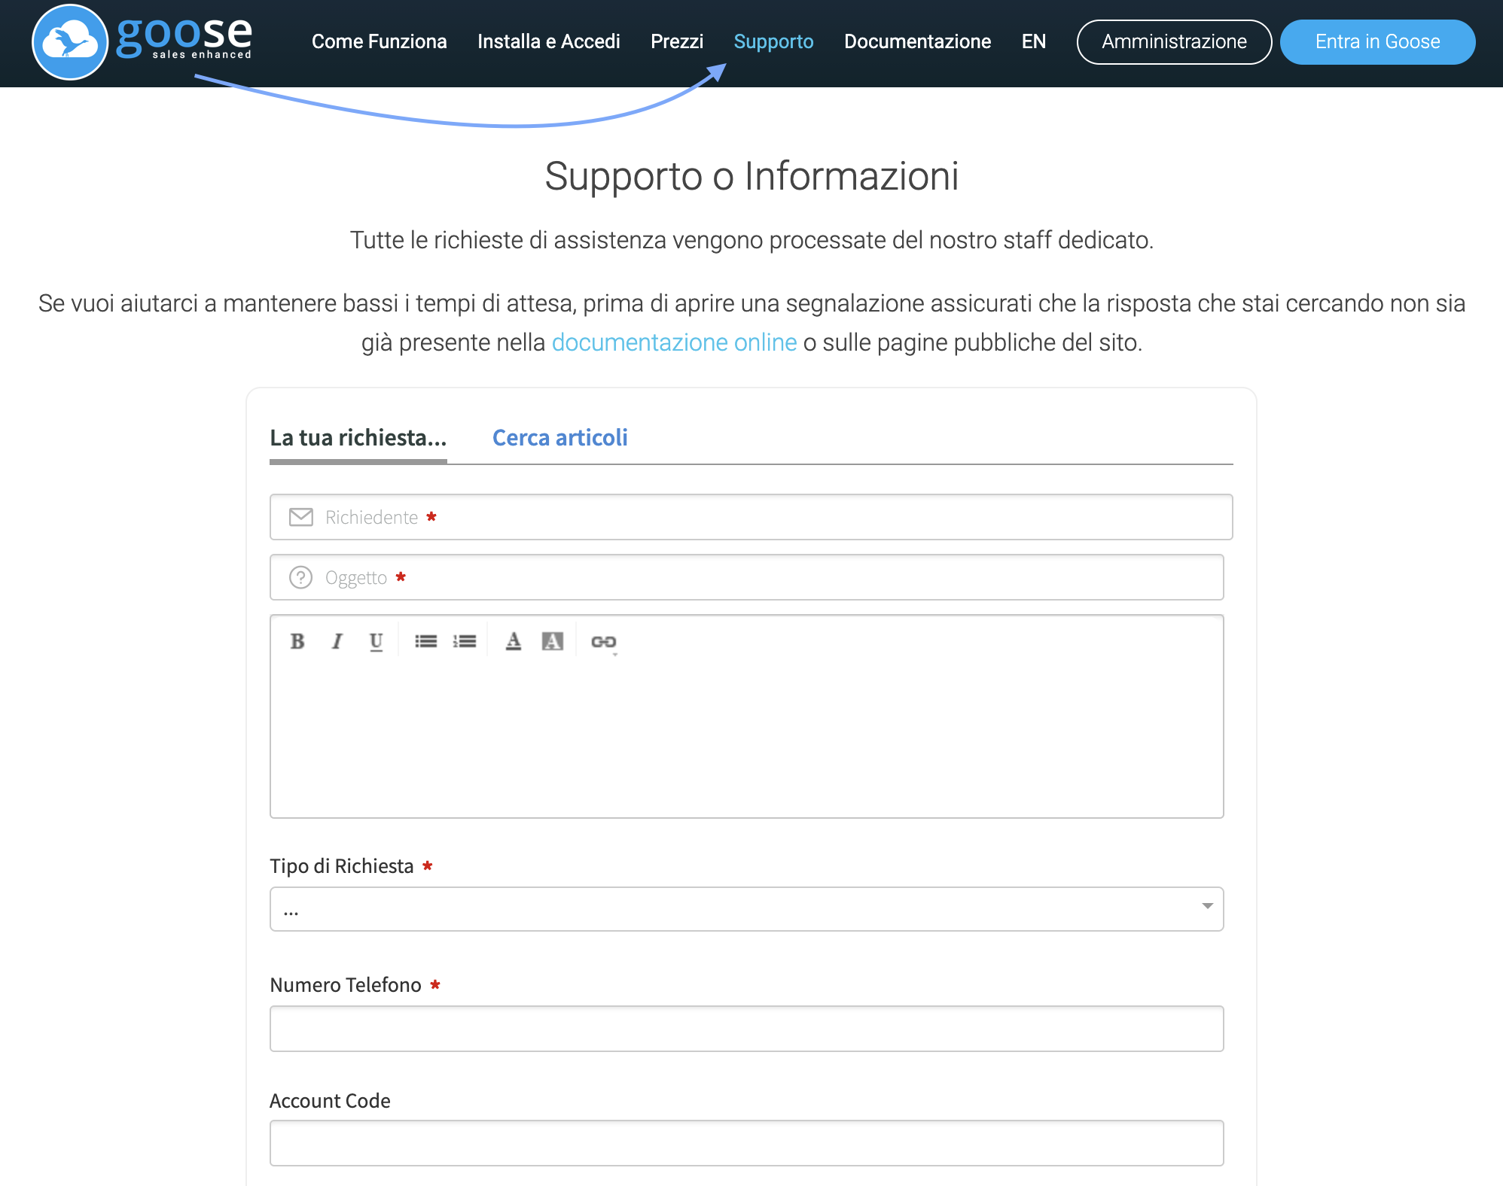Open the documentazione online link

click(x=674, y=342)
